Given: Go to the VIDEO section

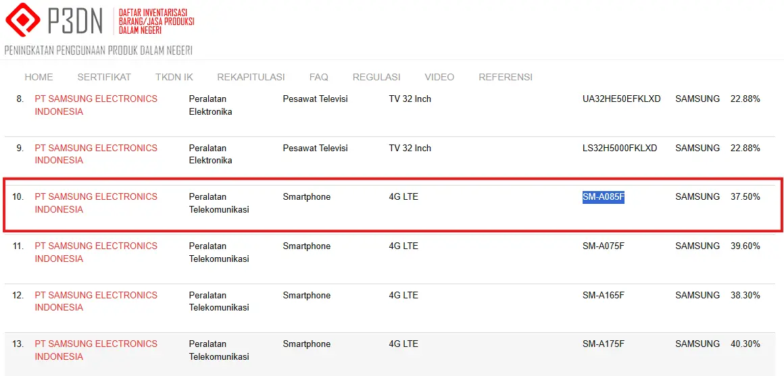Looking at the screenshot, I should (x=439, y=78).
